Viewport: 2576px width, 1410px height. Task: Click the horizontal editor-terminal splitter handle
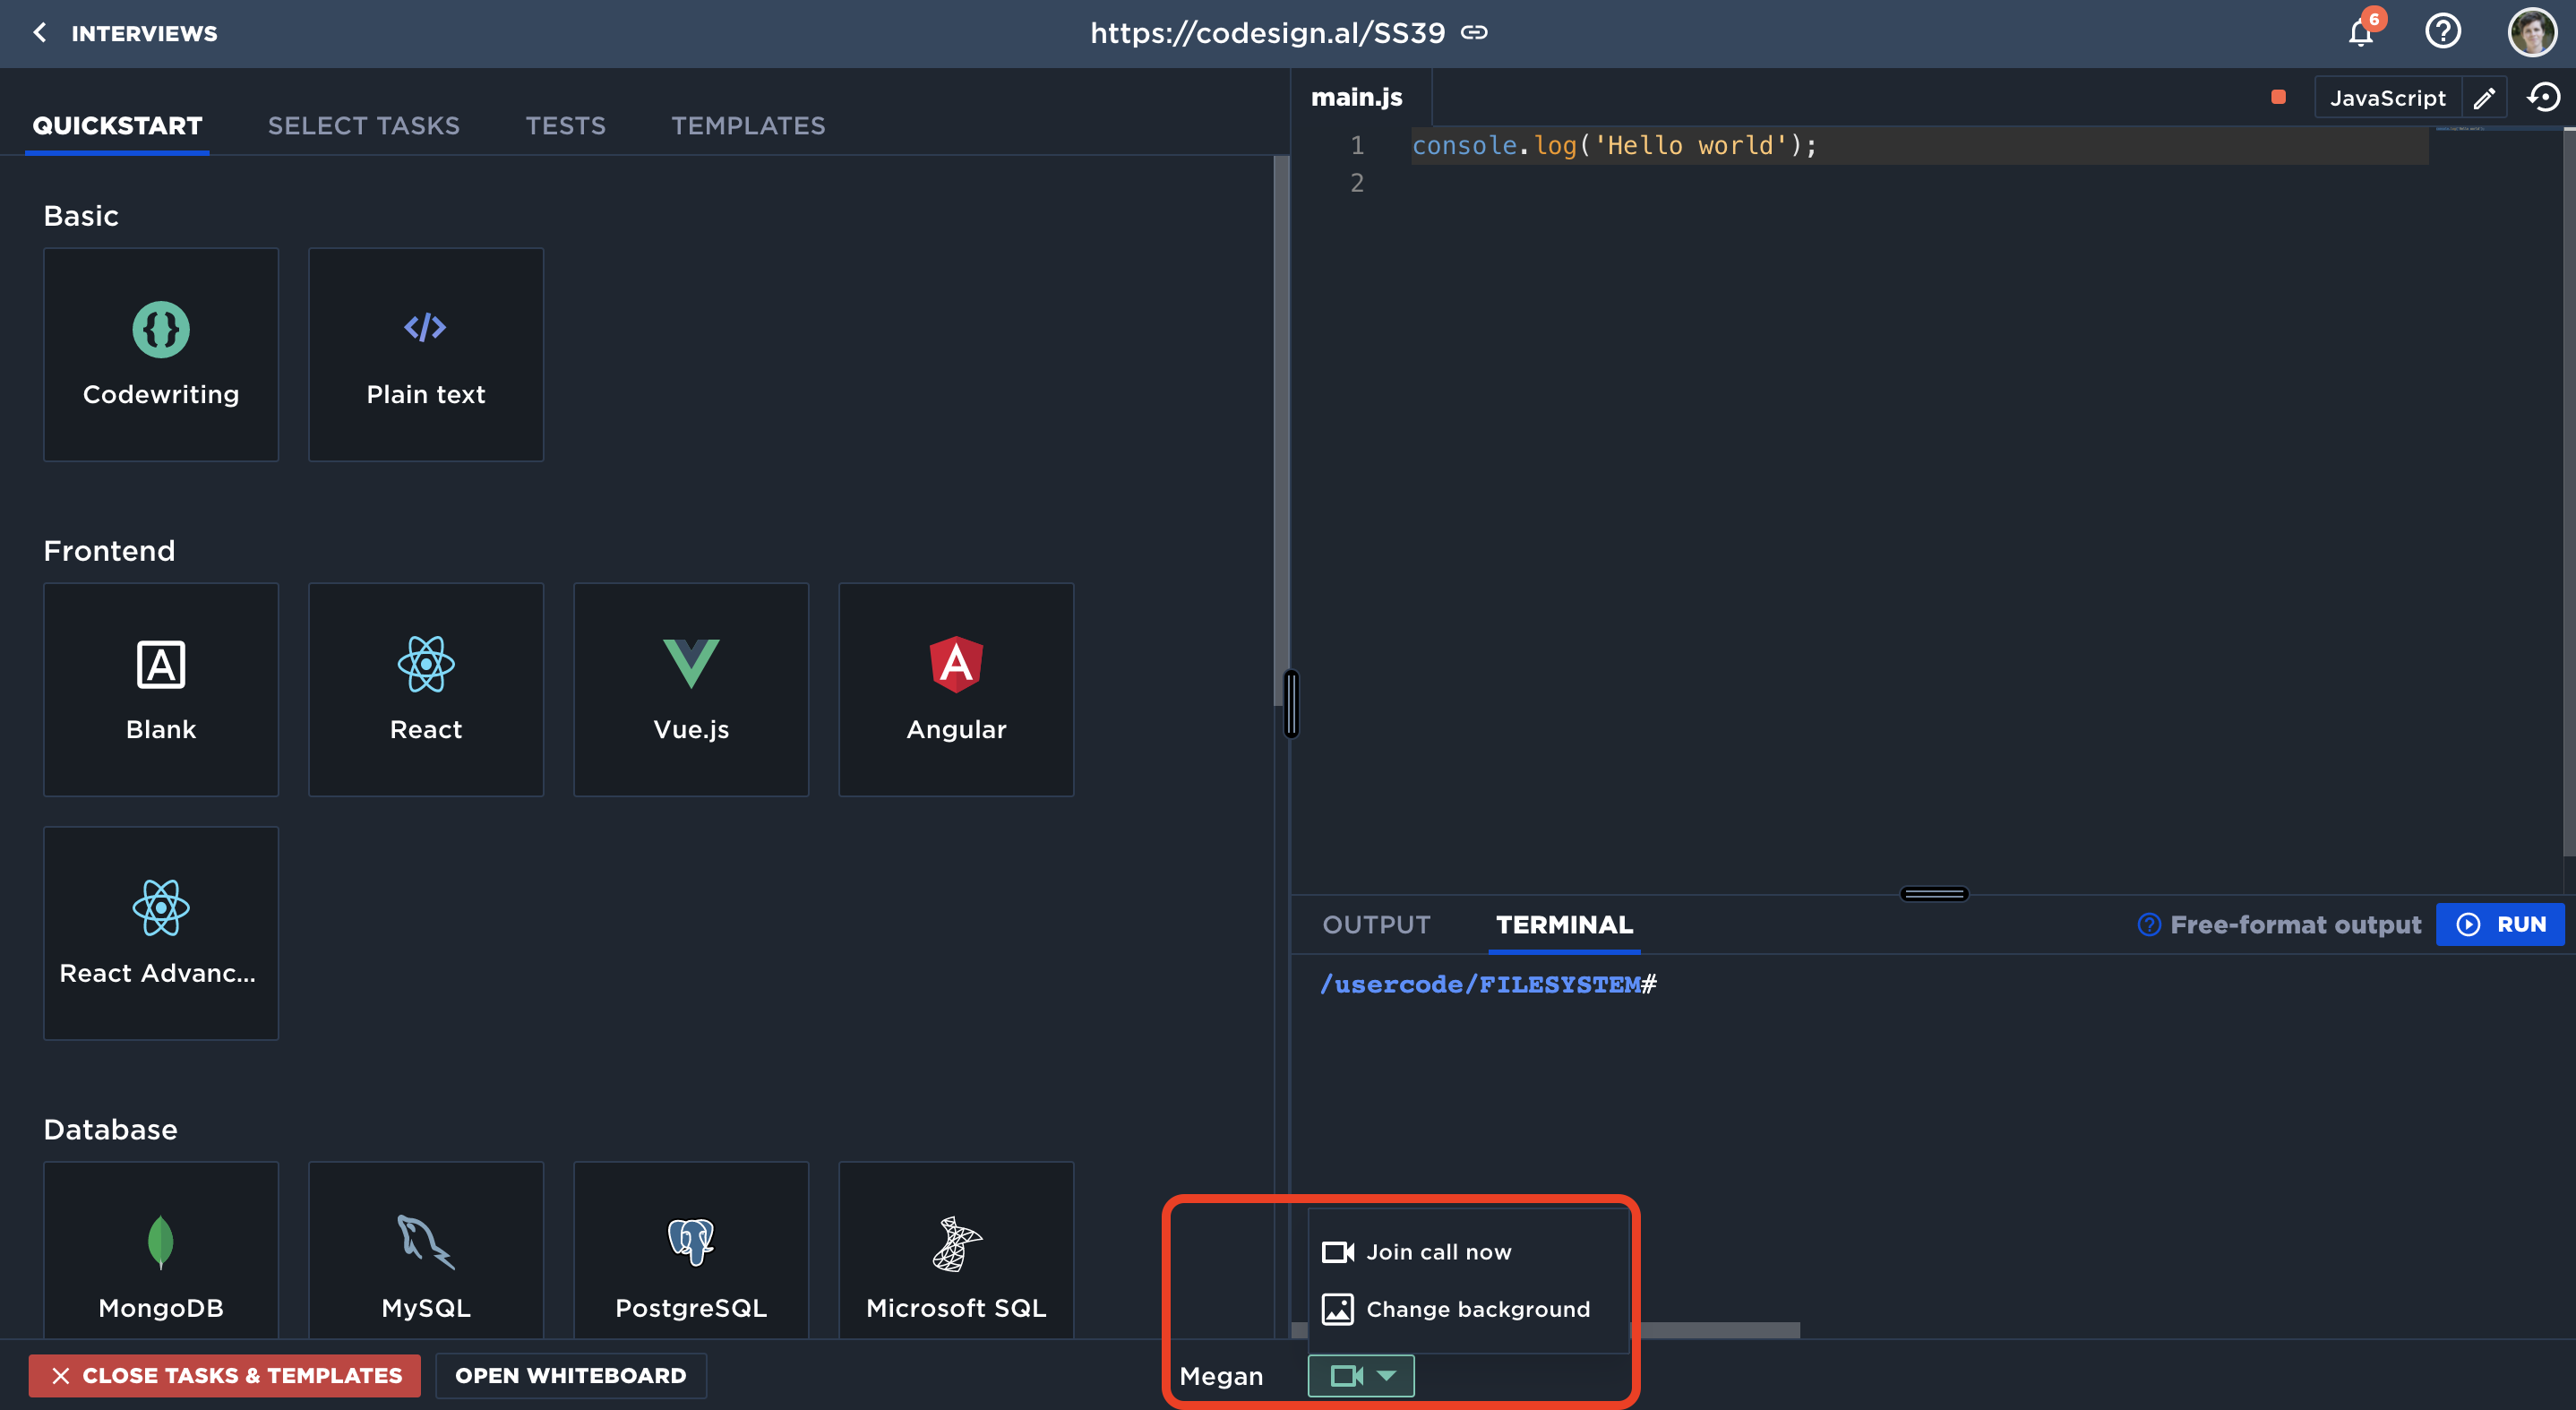(x=1934, y=894)
